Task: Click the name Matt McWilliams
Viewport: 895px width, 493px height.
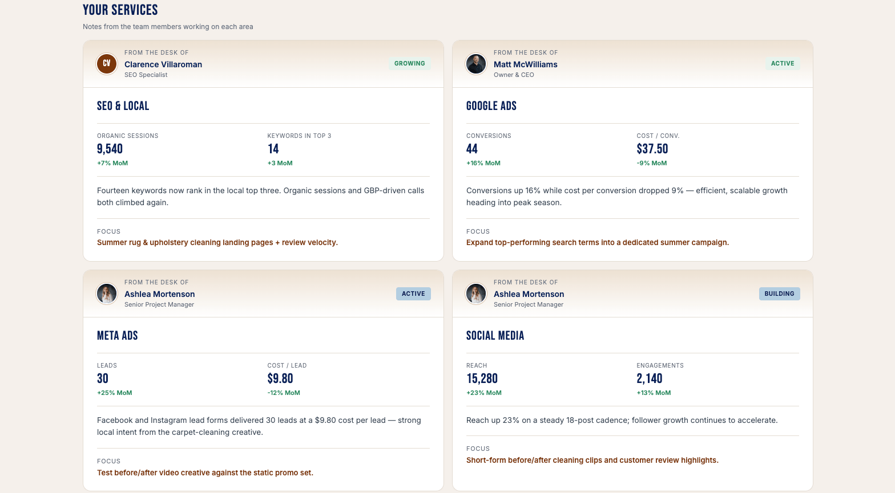Action: tap(526, 64)
